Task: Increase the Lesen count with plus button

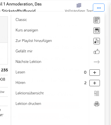Action: (x=95, y=73)
